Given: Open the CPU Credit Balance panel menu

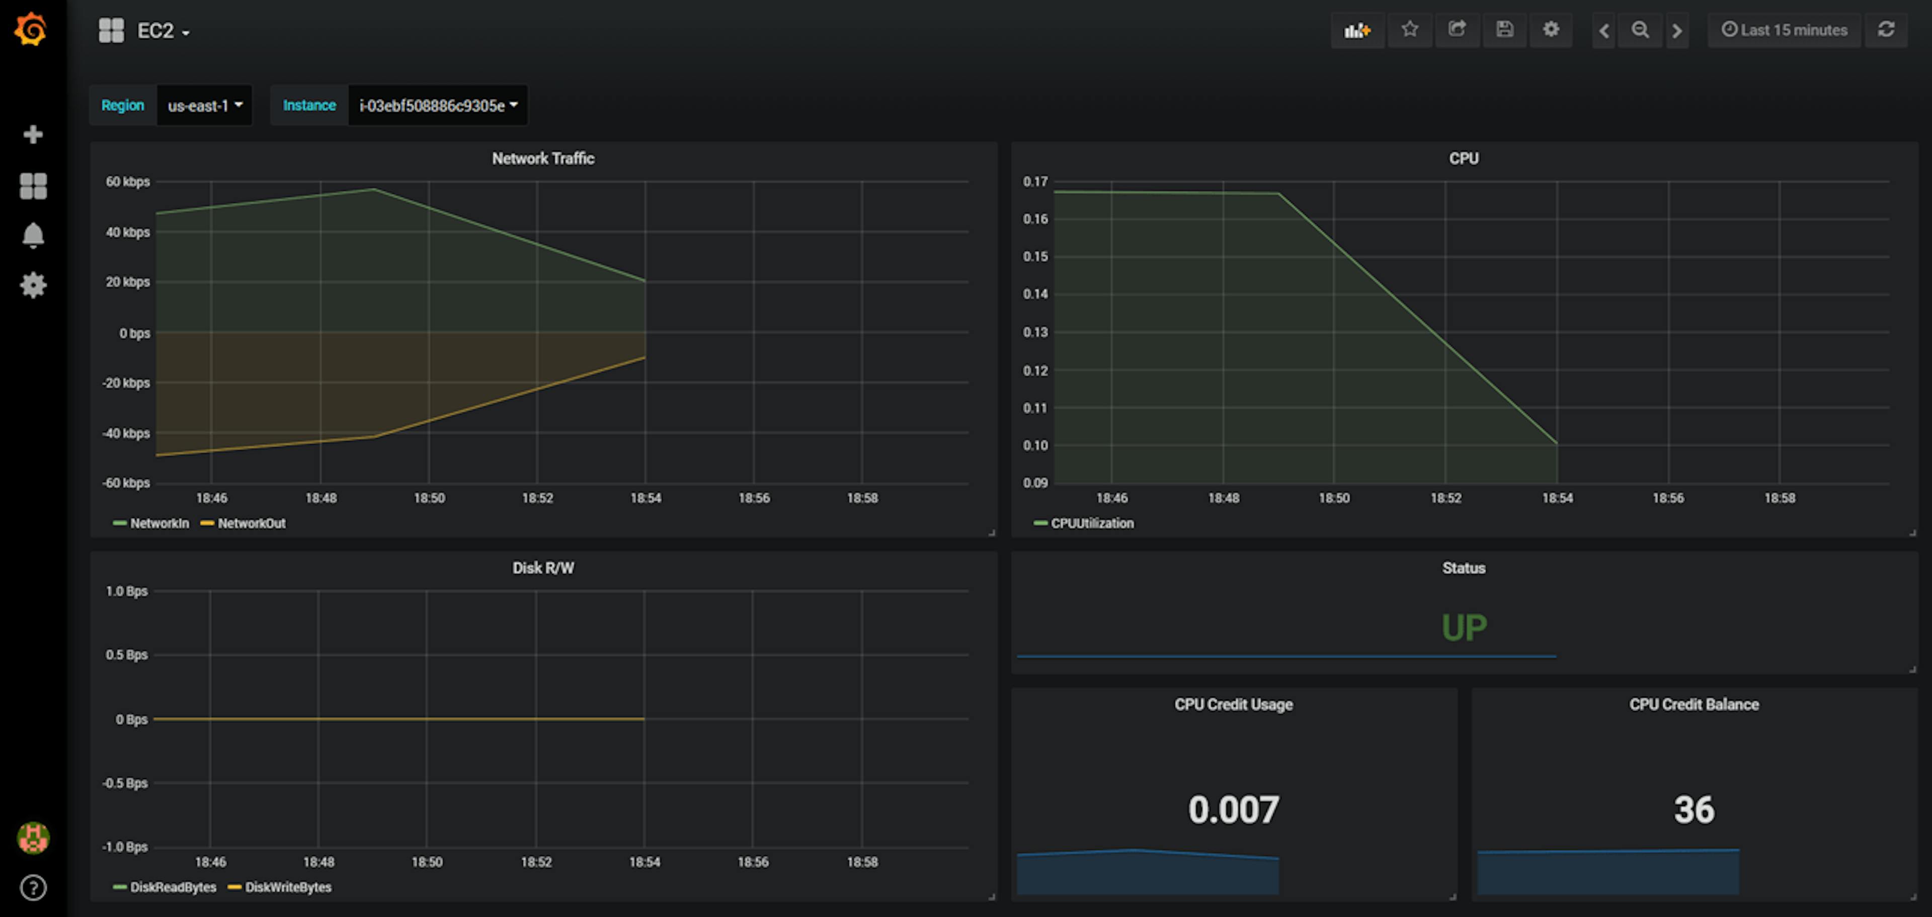Looking at the screenshot, I should point(1694,704).
